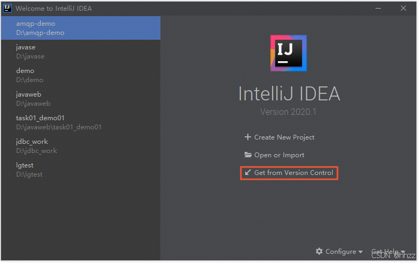Click the arrow icon beside Get from Version Control
This screenshot has width=419, height=263.
pyautogui.click(x=248, y=172)
